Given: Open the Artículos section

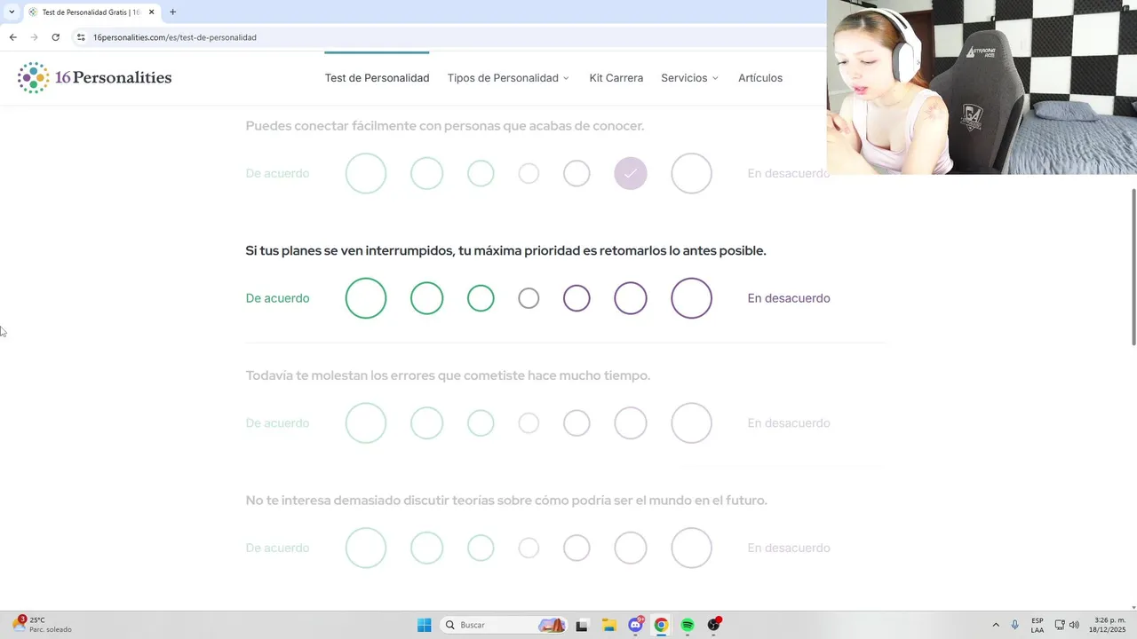Looking at the screenshot, I should pos(760,78).
